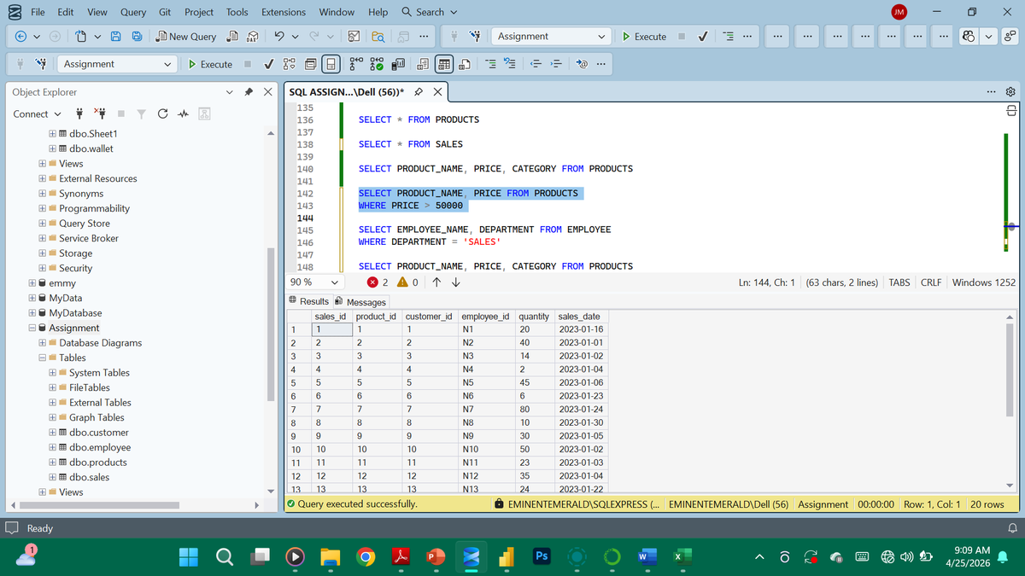This screenshot has width=1025, height=576.
Task: Open the Git menu
Action: pyautogui.click(x=164, y=12)
